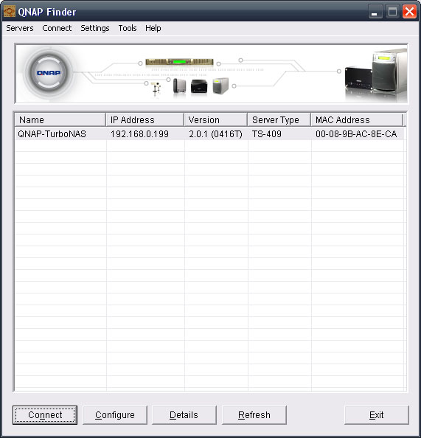Sort by the IP Address column header
This screenshot has width=421, height=438.
145,120
